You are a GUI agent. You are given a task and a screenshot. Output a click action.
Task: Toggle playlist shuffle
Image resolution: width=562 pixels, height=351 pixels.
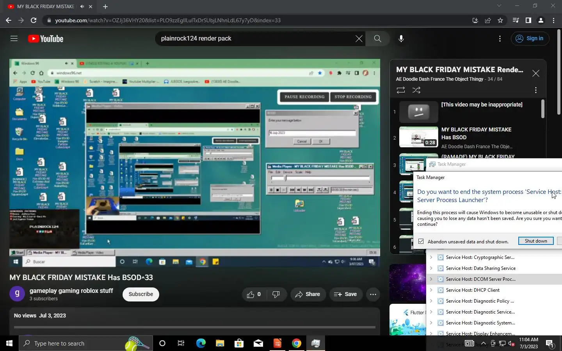click(416, 90)
